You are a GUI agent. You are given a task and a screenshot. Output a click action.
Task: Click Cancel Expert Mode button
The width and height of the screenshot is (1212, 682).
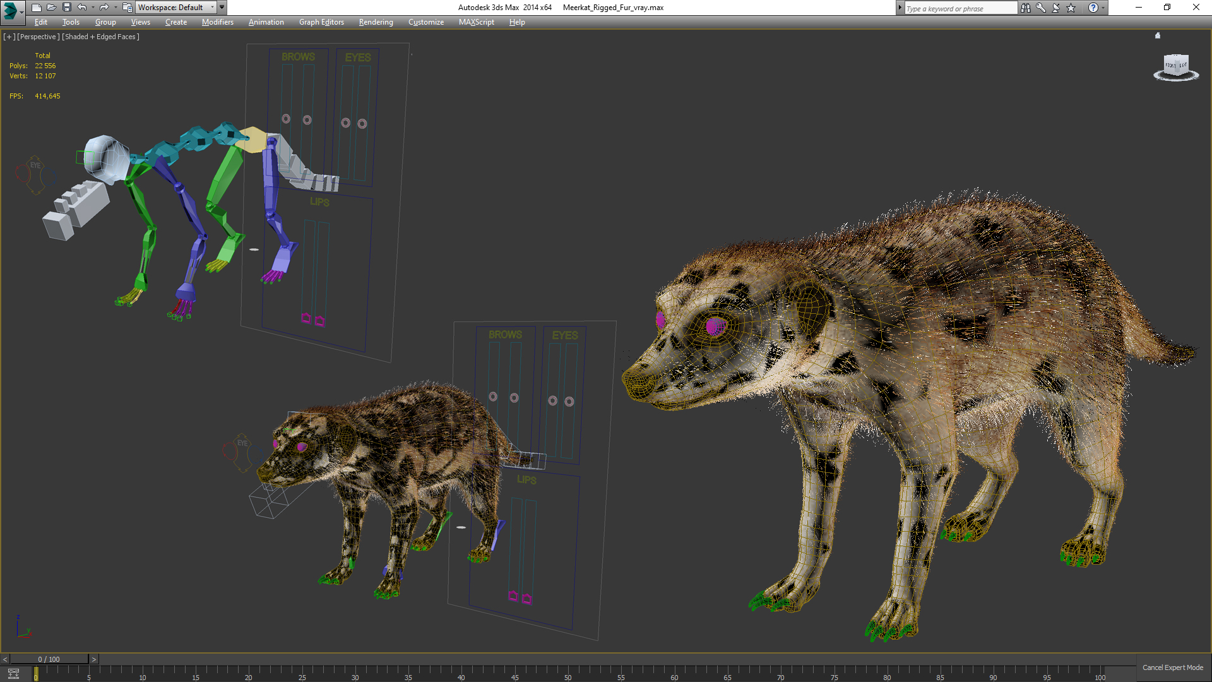1172,667
